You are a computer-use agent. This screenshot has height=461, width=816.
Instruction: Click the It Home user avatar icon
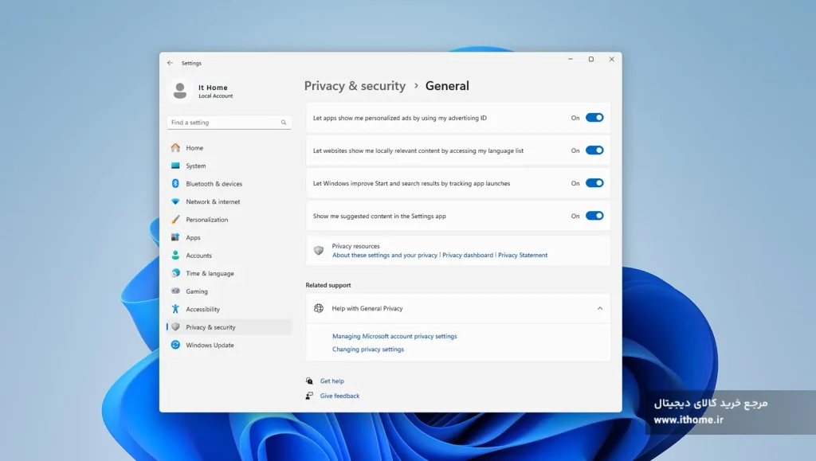coord(180,91)
